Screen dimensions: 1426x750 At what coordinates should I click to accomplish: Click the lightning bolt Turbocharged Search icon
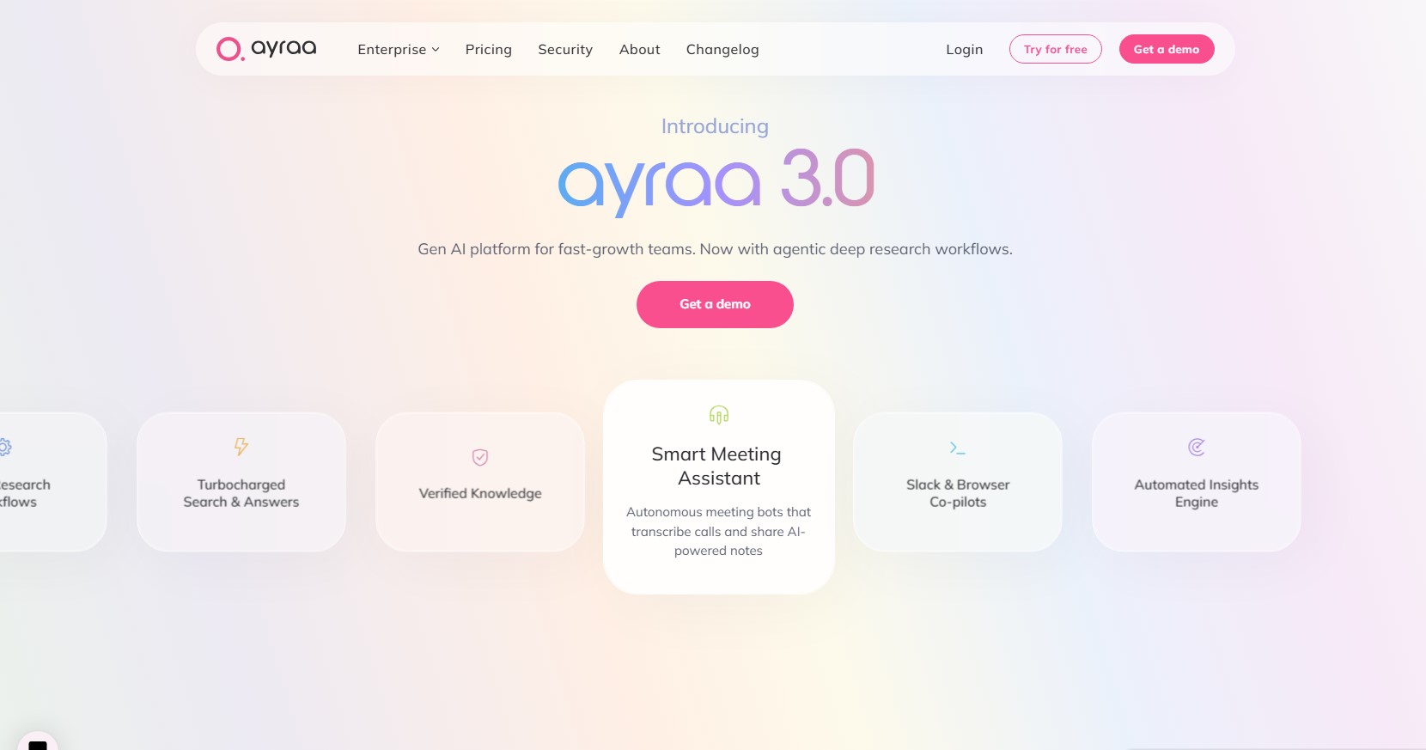(241, 447)
